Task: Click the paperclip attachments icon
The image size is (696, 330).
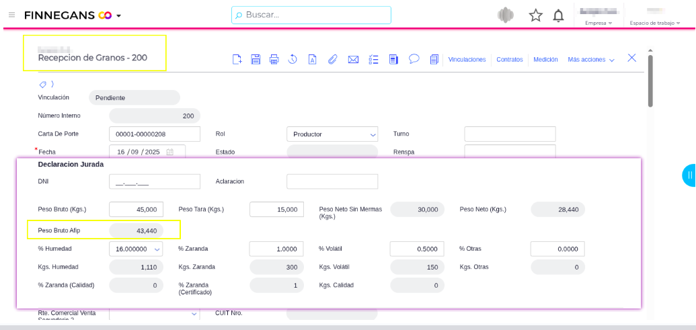Action: click(332, 59)
